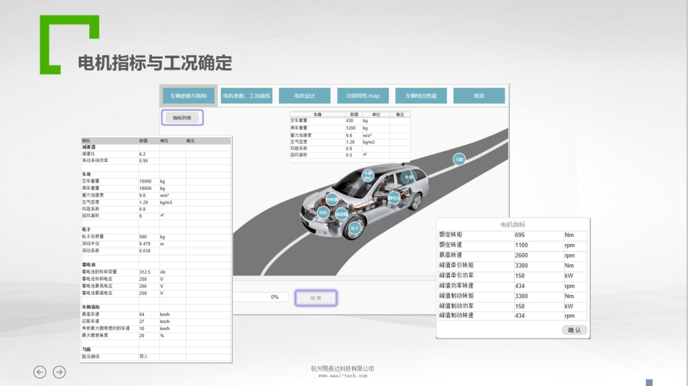Viewport: 688px width, 386px height.
Task: Click 导入 in the 路况曲线 row
Action: [144, 357]
